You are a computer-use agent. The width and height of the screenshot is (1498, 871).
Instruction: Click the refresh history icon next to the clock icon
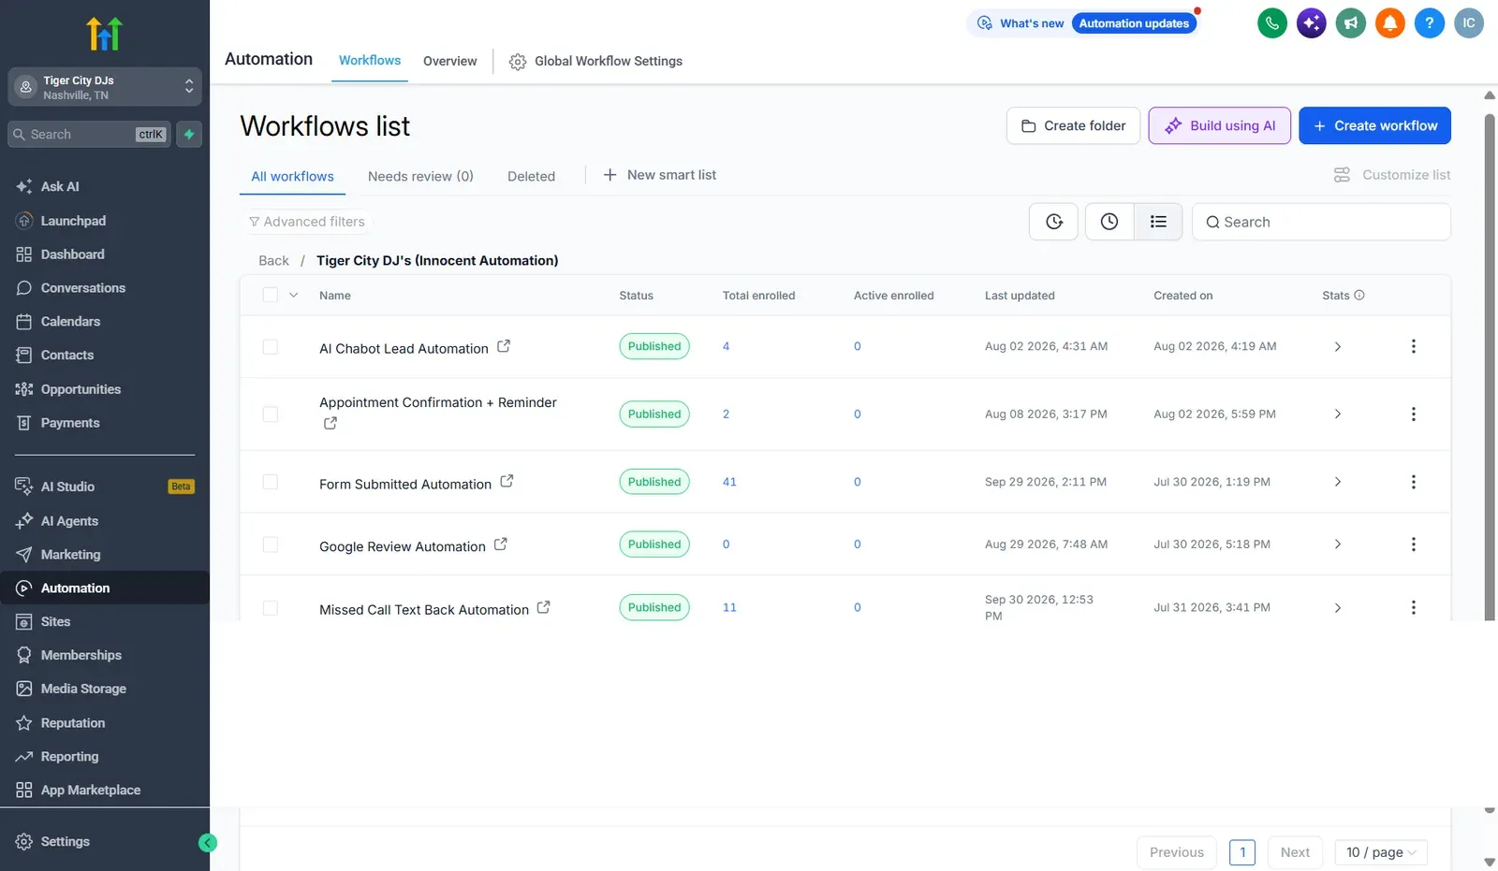1054,222
